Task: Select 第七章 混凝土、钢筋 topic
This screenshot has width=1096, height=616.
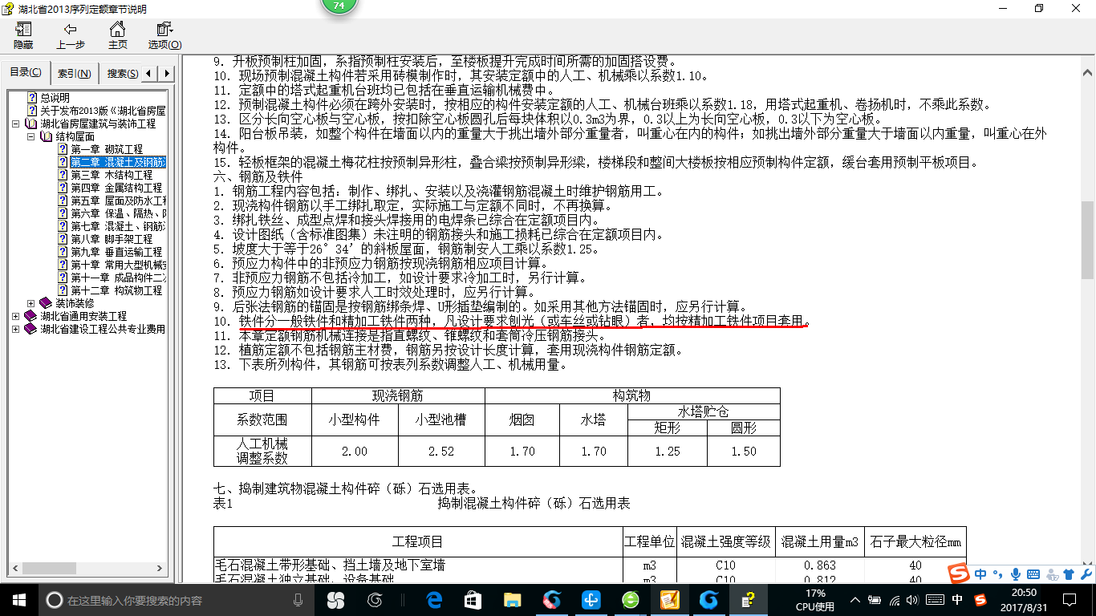Action: point(118,226)
